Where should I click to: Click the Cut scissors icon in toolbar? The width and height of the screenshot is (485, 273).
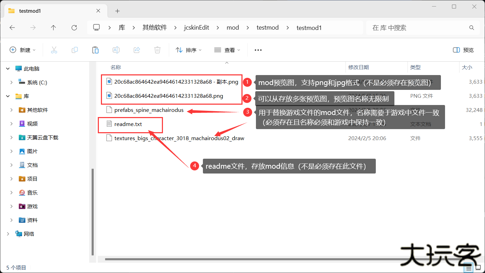(54, 50)
